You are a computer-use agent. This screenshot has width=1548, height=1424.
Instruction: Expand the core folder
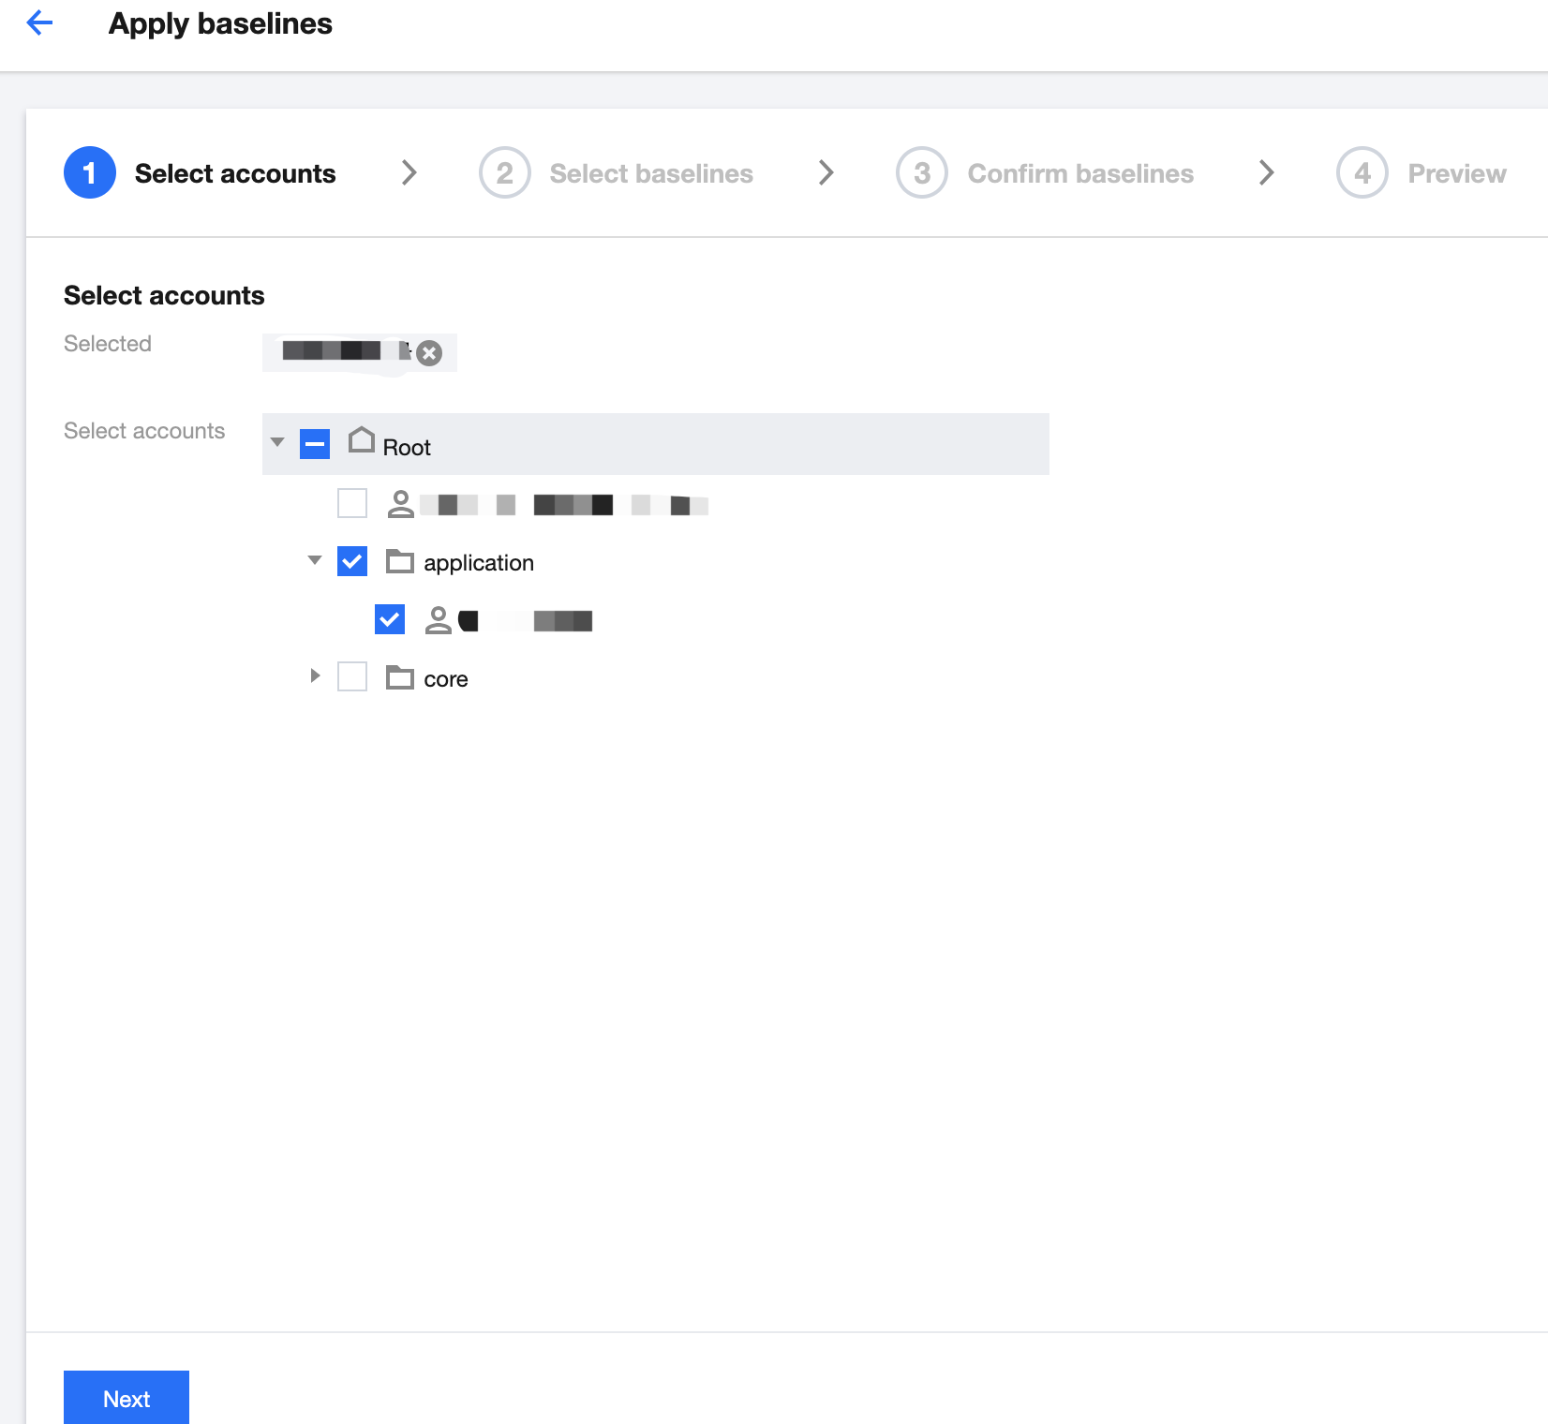click(x=315, y=675)
